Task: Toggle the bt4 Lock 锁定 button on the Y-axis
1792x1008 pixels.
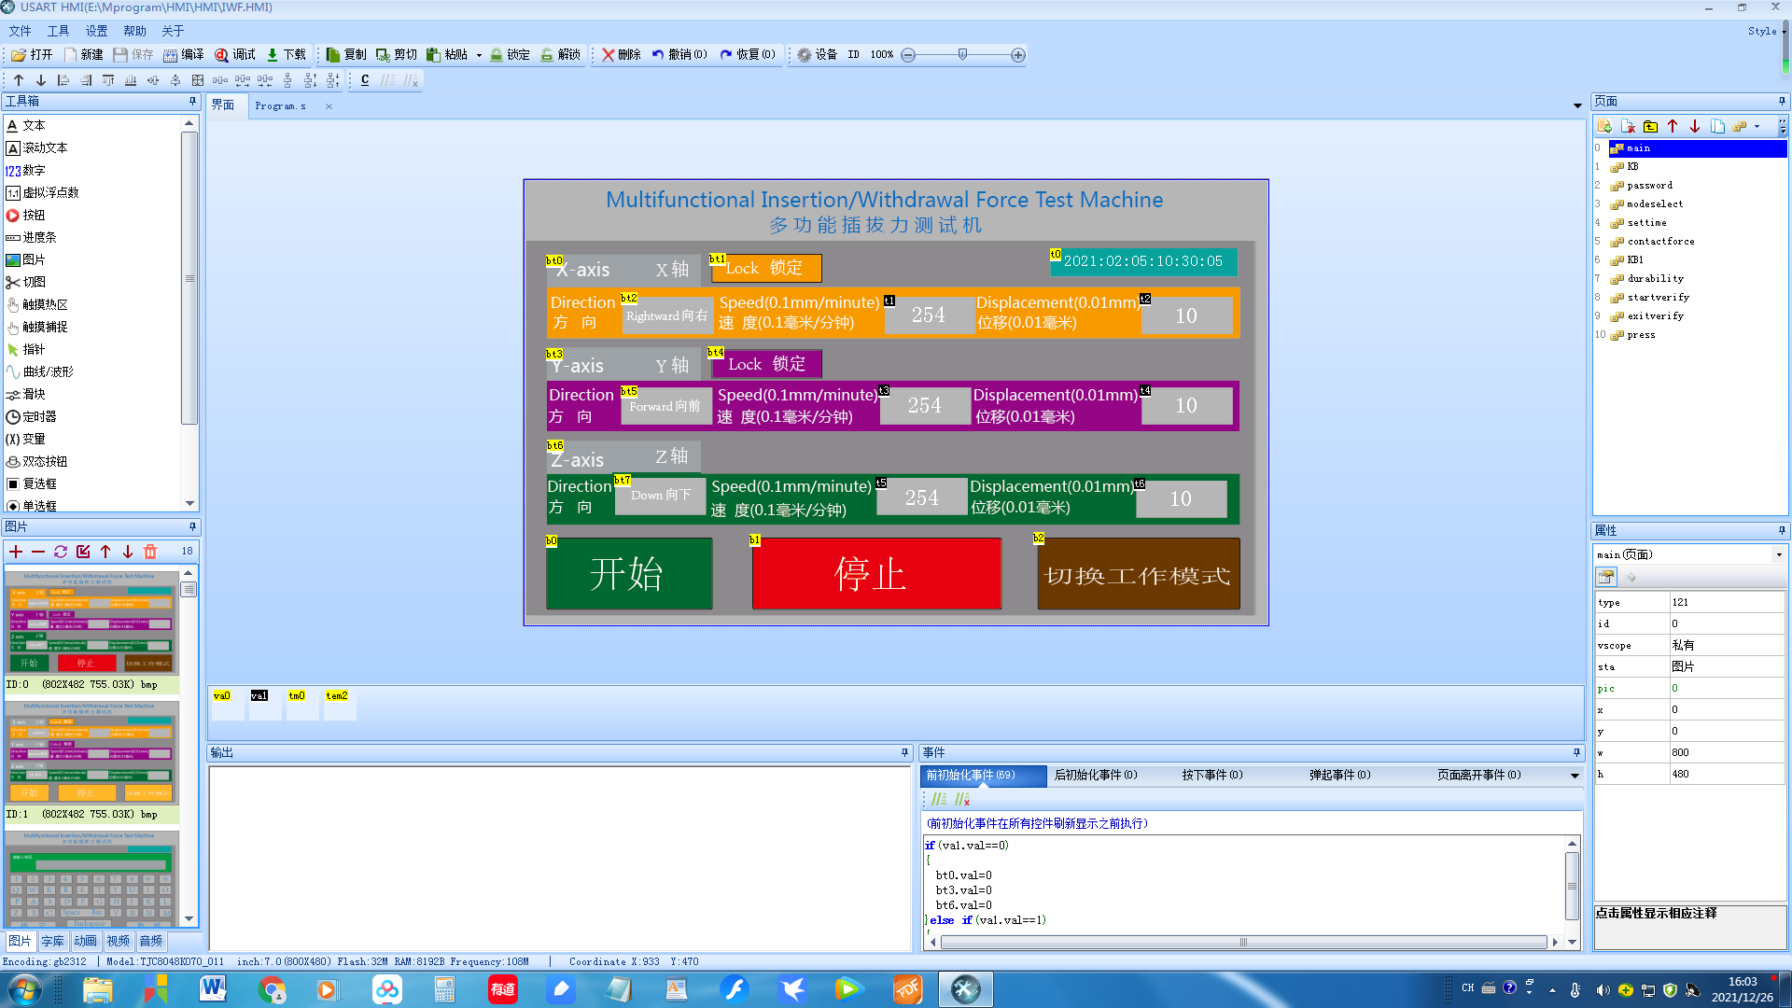Action: point(766,364)
